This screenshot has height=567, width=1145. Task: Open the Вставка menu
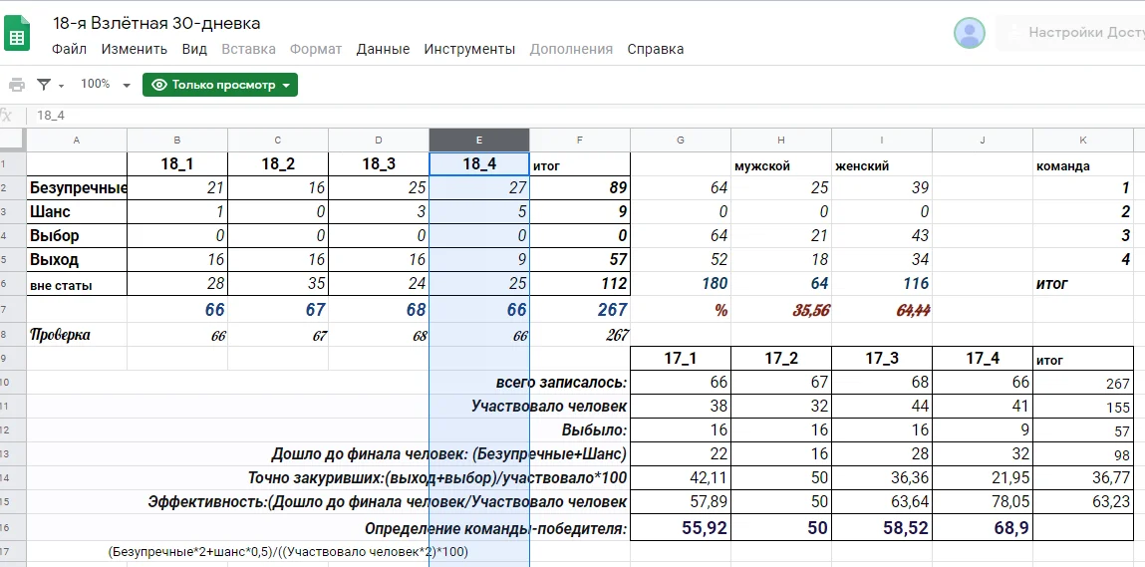[x=248, y=49]
